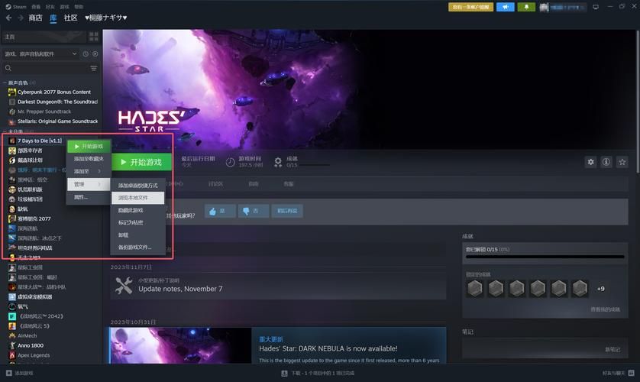Open the 客服 game tab

coord(289,184)
